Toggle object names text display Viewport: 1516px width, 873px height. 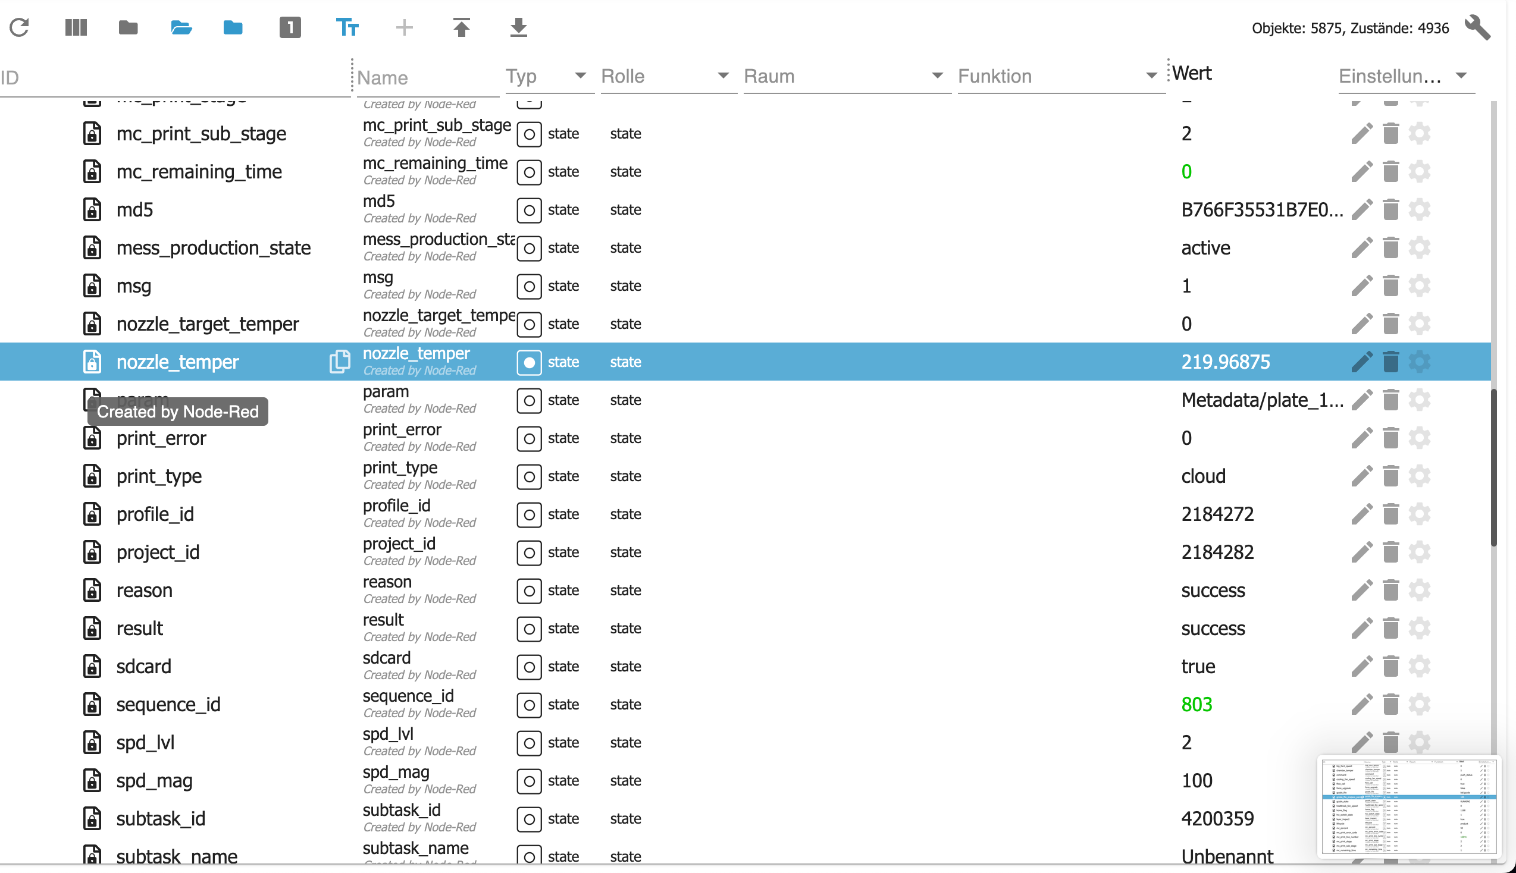(x=347, y=27)
